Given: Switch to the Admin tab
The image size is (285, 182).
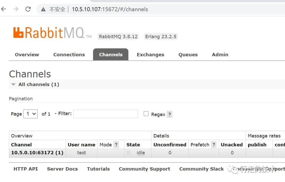Looking at the screenshot, I should [220, 55].
